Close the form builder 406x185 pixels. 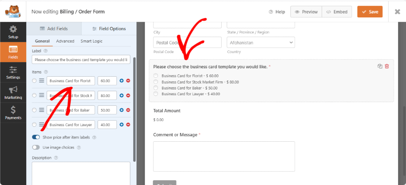click(397, 12)
